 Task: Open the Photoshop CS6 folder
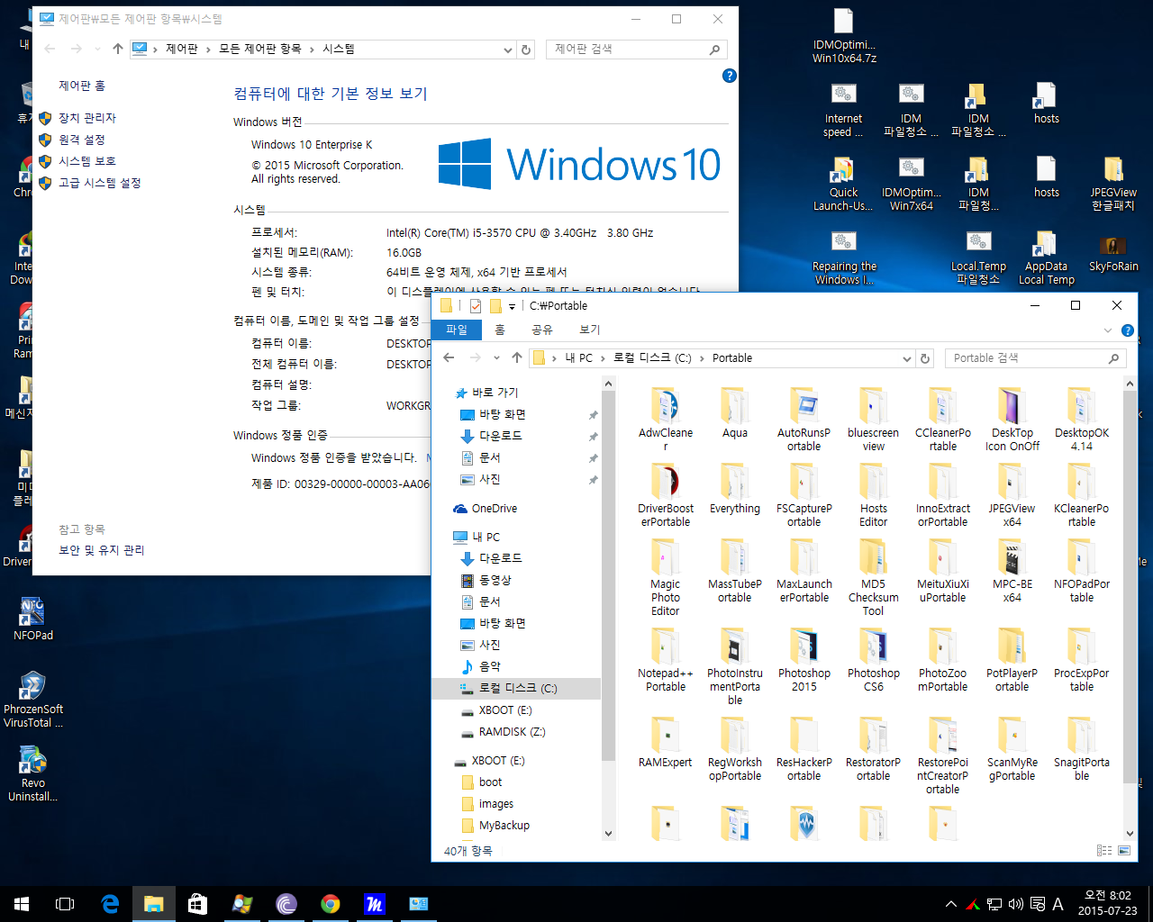873,661
